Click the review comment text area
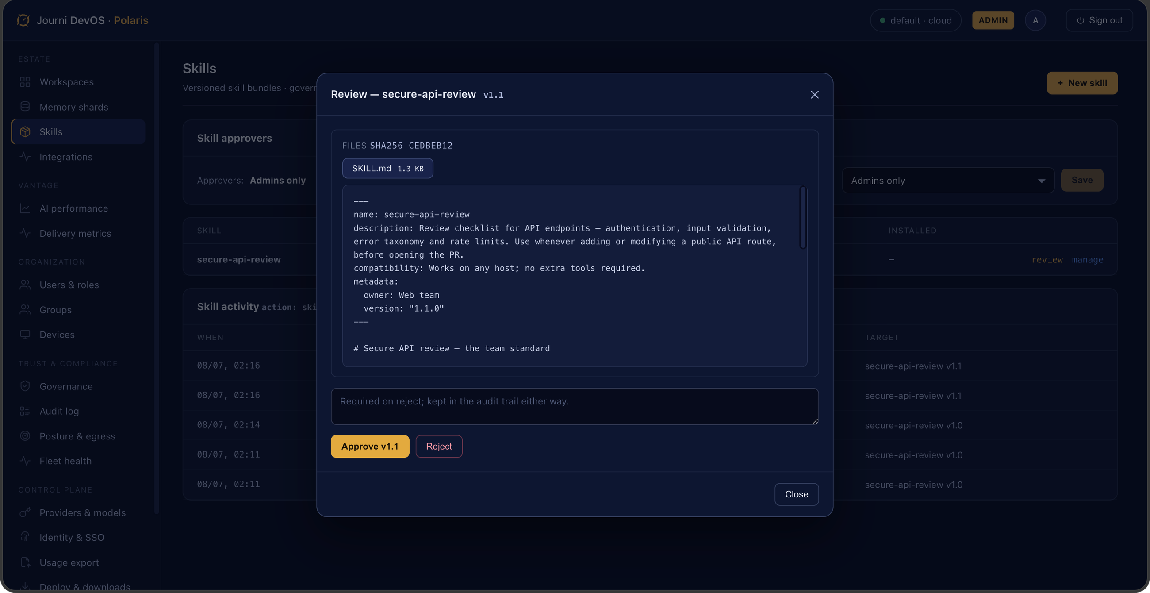Screen dimensions: 1150x593 pyautogui.click(x=575, y=406)
